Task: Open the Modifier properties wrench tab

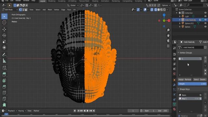Action: (175, 85)
